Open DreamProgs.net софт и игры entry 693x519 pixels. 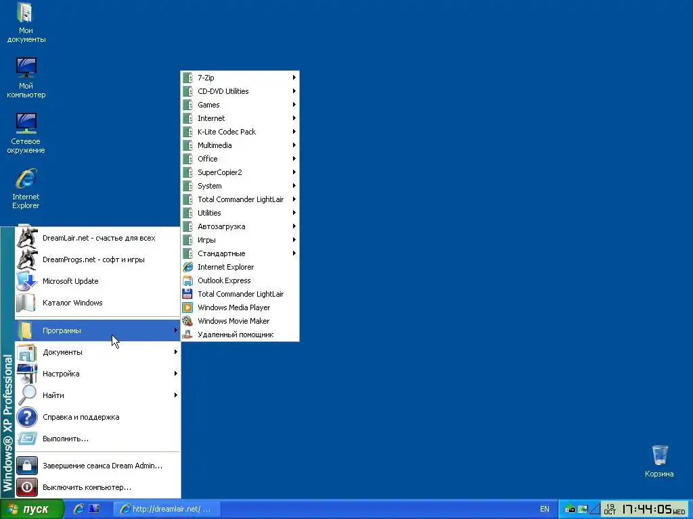tap(97, 259)
